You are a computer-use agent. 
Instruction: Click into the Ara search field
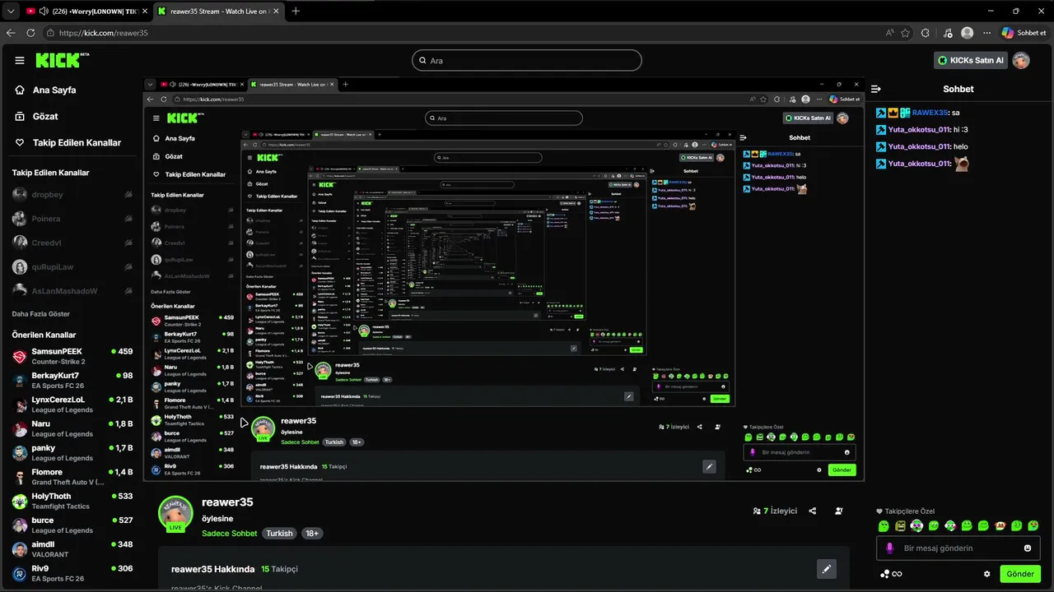point(527,60)
